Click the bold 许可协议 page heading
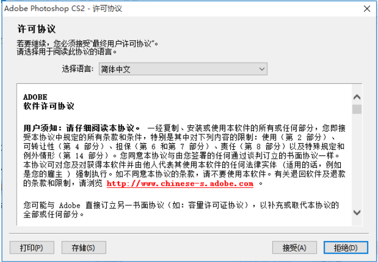Viewport: 378px width, 262px height. pos(36,29)
